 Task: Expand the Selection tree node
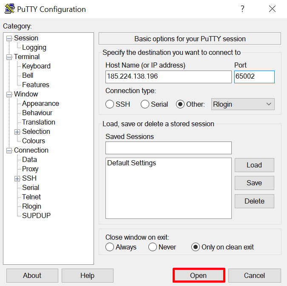point(17,132)
